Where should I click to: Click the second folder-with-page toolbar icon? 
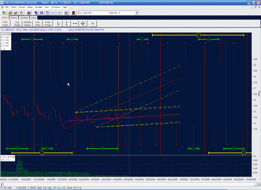[x=10, y=13]
